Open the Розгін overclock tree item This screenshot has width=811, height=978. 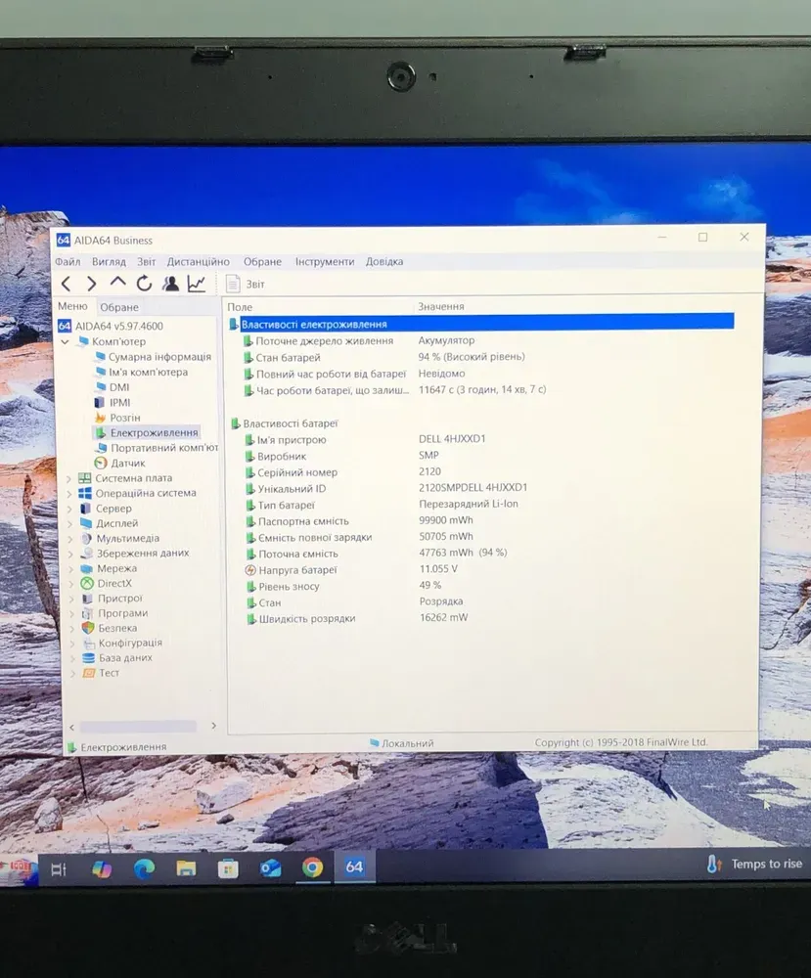pyautogui.click(x=124, y=418)
